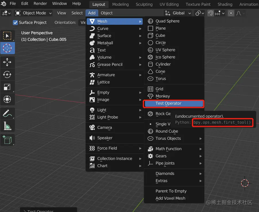Open the Render menu
The height and width of the screenshot is (212, 259).
[40, 3]
